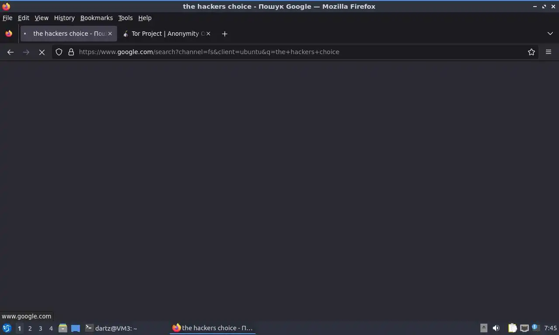This screenshot has height=335, width=559.
Task: Open removable media tray icon
Action: tap(483, 328)
